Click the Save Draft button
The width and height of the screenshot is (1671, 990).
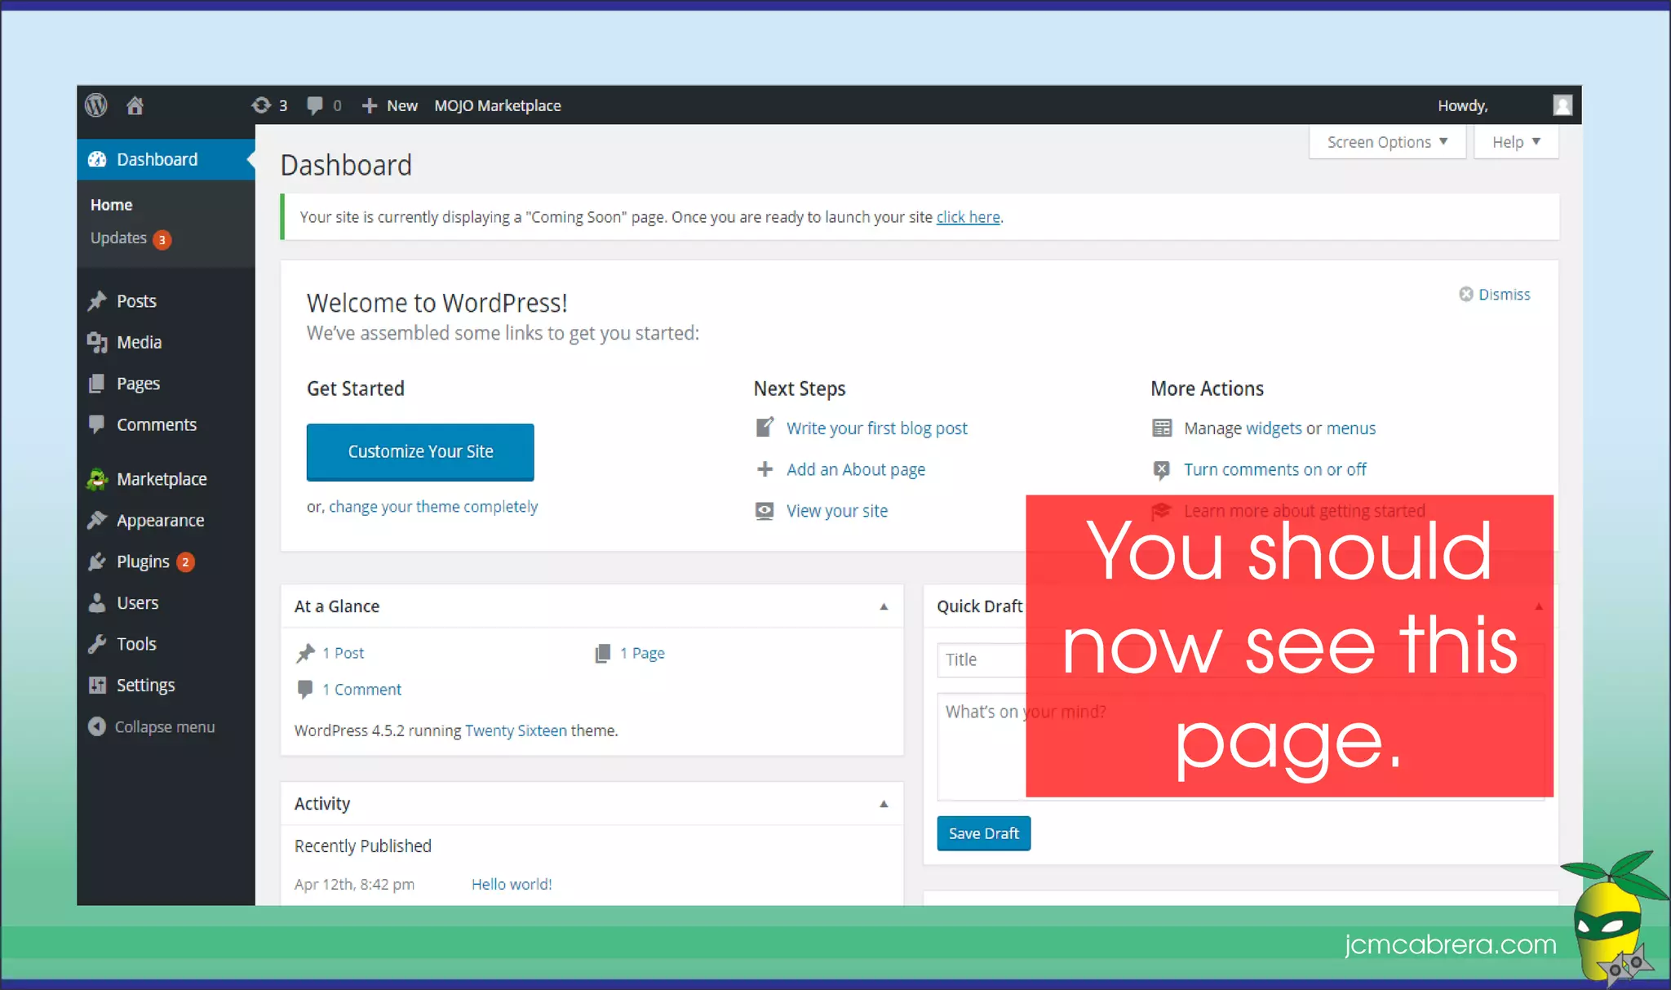(983, 833)
